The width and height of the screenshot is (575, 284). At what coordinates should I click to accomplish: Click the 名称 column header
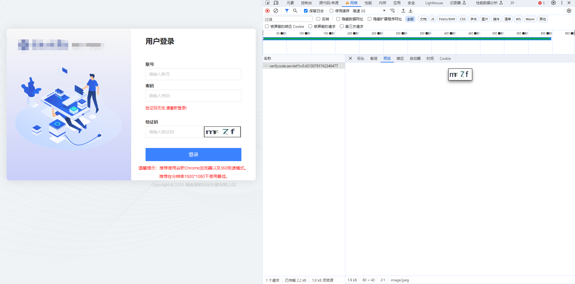pyautogui.click(x=304, y=59)
